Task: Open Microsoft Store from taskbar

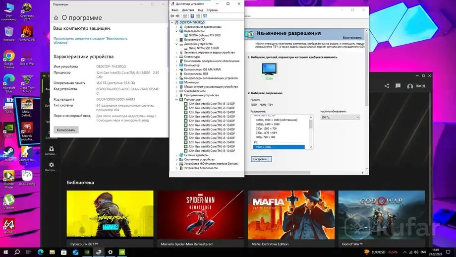Action: click(63, 252)
